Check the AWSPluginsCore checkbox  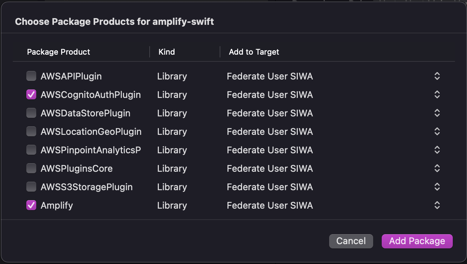[31, 168]
